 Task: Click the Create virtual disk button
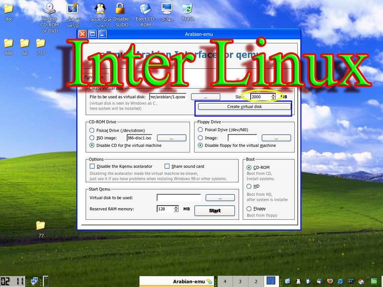pos(244,107)
